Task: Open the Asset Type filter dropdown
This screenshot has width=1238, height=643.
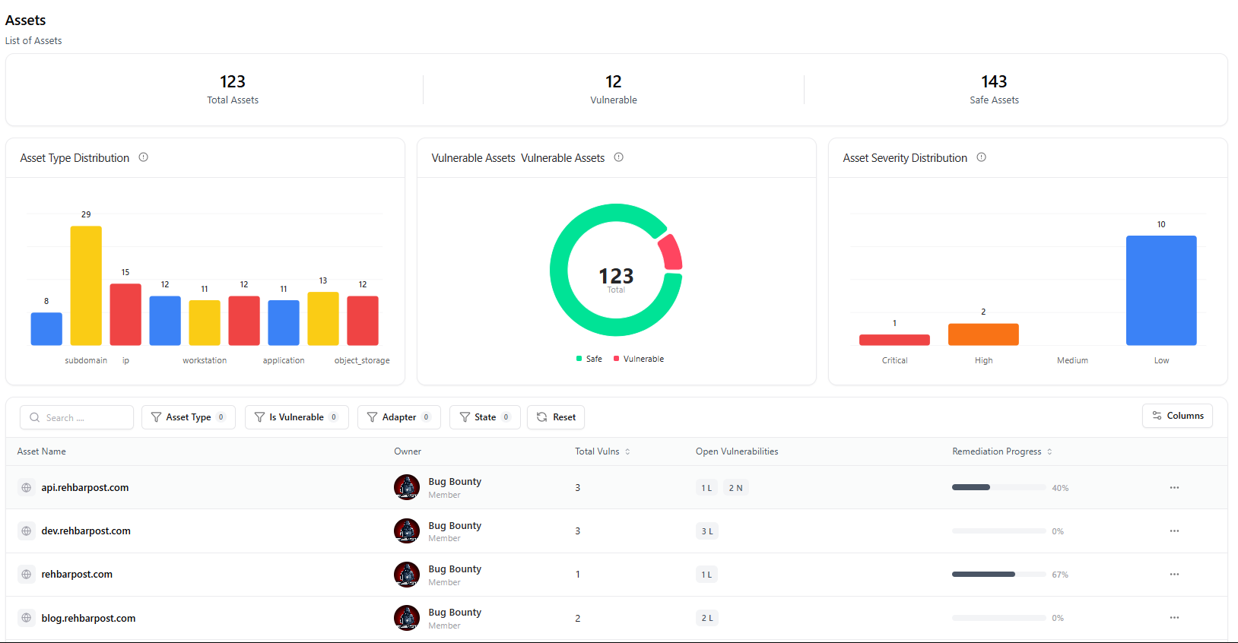Action: (x=189, y=417)
